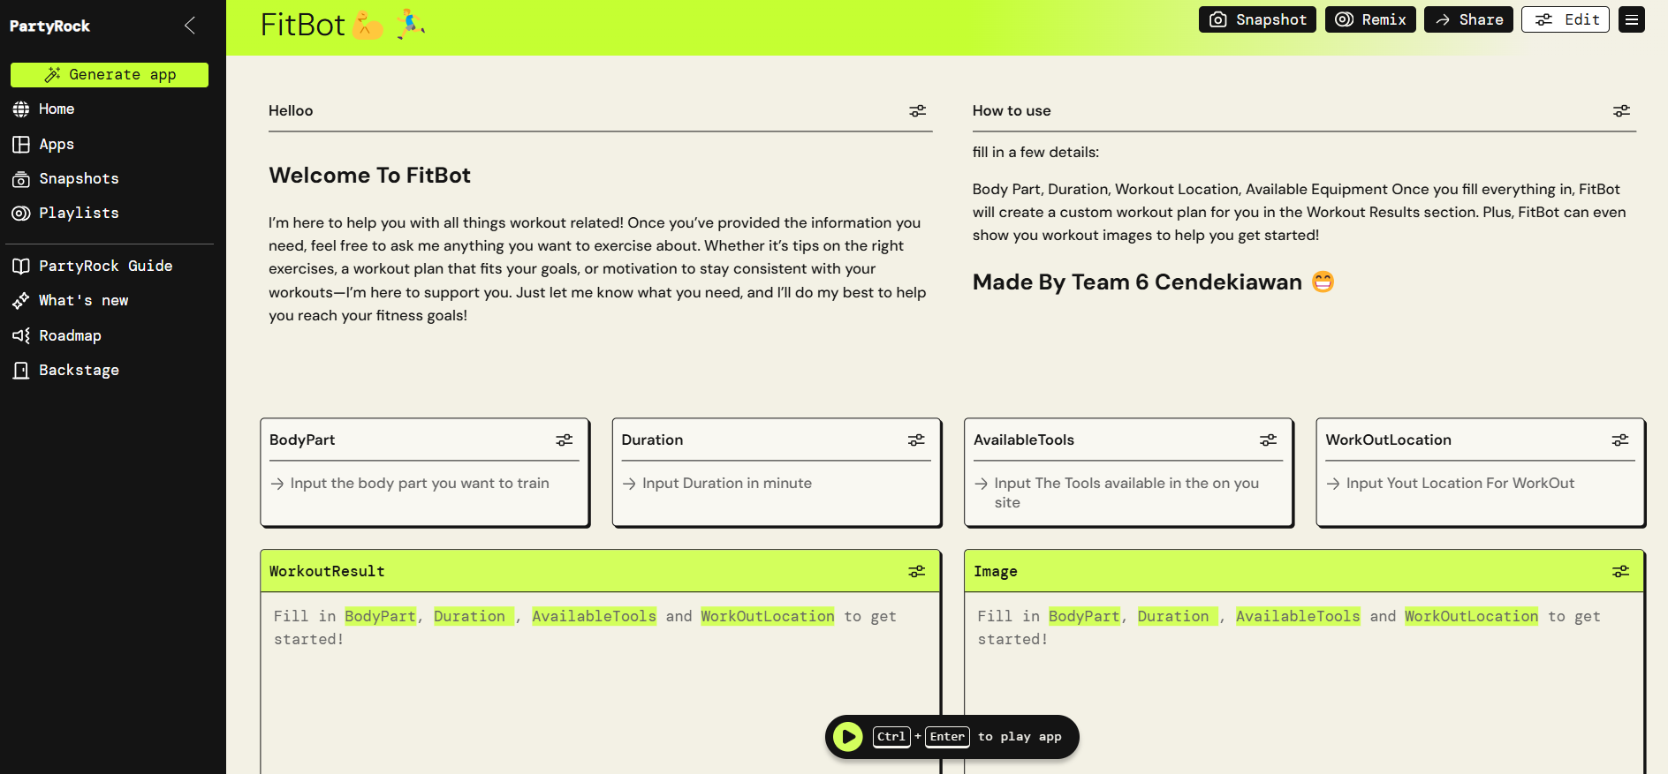
Task: Open the PartyRock Guide
Action: pos(105,267)
